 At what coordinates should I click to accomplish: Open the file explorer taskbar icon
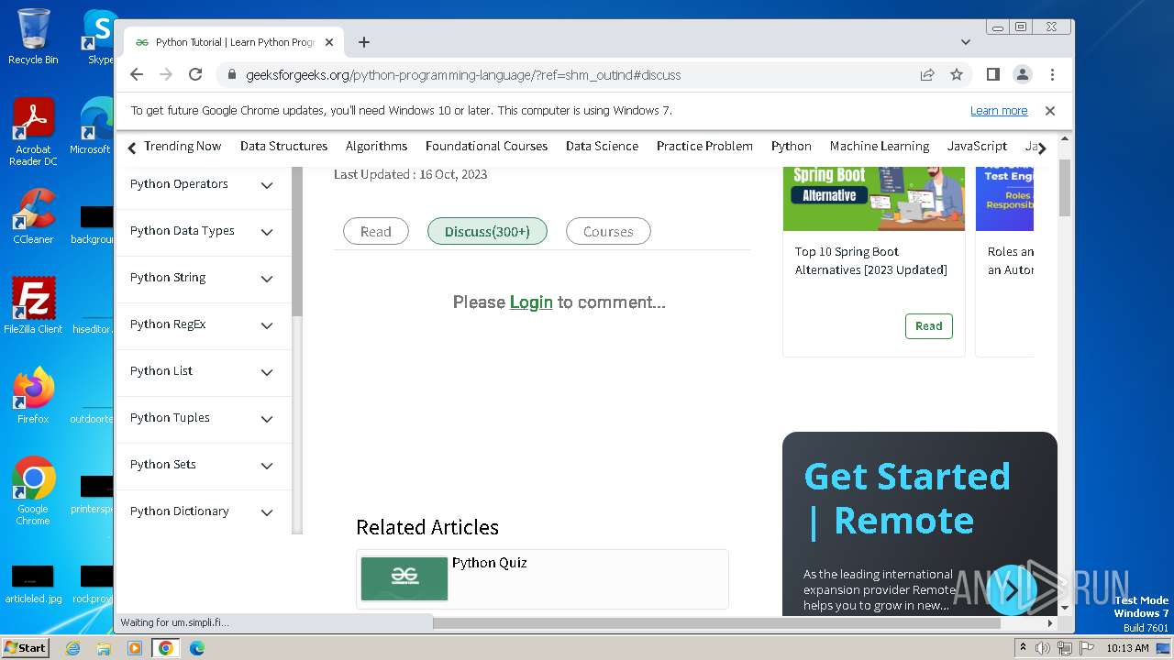pyautogui.click(x=104, y=648)
